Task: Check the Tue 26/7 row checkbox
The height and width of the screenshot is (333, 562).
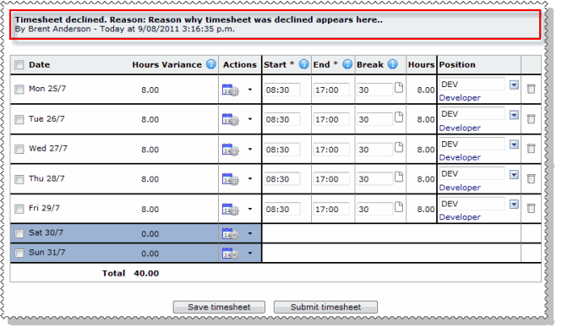Action: click(19, 119)
